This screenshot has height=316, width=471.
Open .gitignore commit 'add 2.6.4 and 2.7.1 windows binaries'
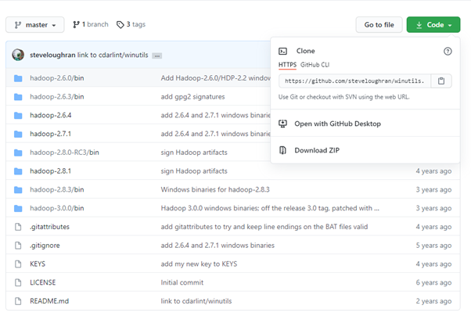[218, 246]
